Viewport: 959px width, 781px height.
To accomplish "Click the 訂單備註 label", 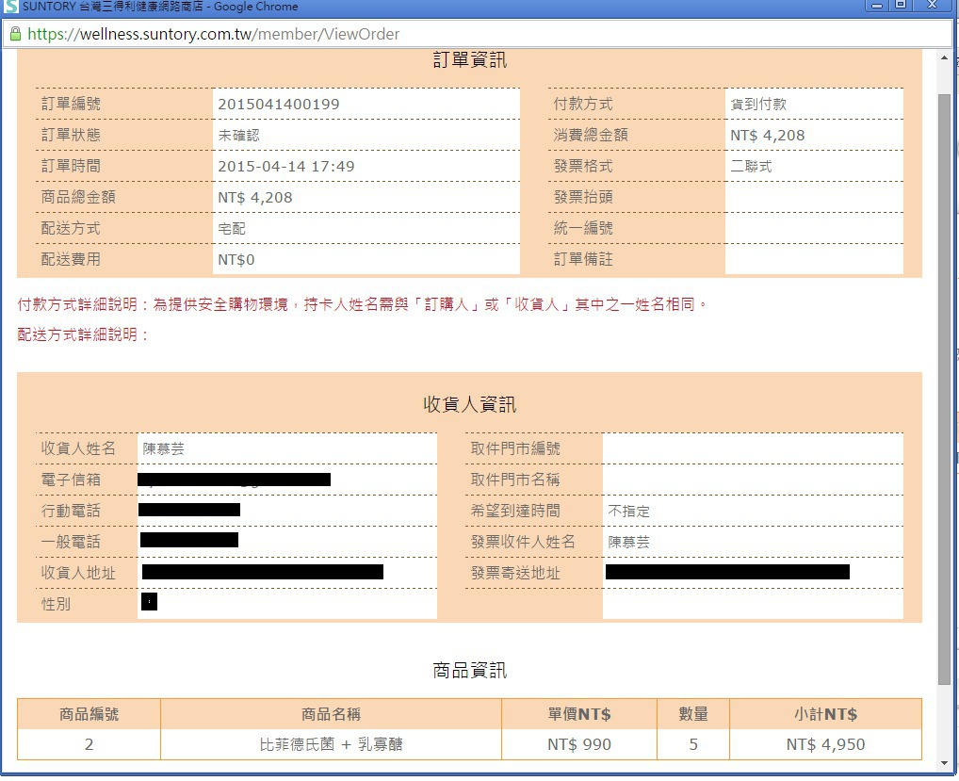I will click(x=583, y=260).
